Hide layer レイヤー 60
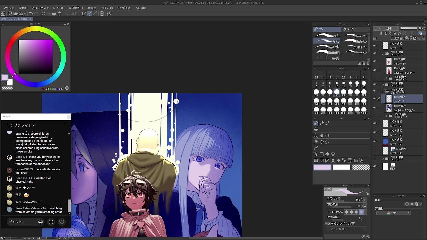 click(x=375, y=62)
